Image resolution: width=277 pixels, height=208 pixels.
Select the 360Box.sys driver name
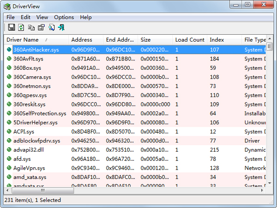pos(27,68)
